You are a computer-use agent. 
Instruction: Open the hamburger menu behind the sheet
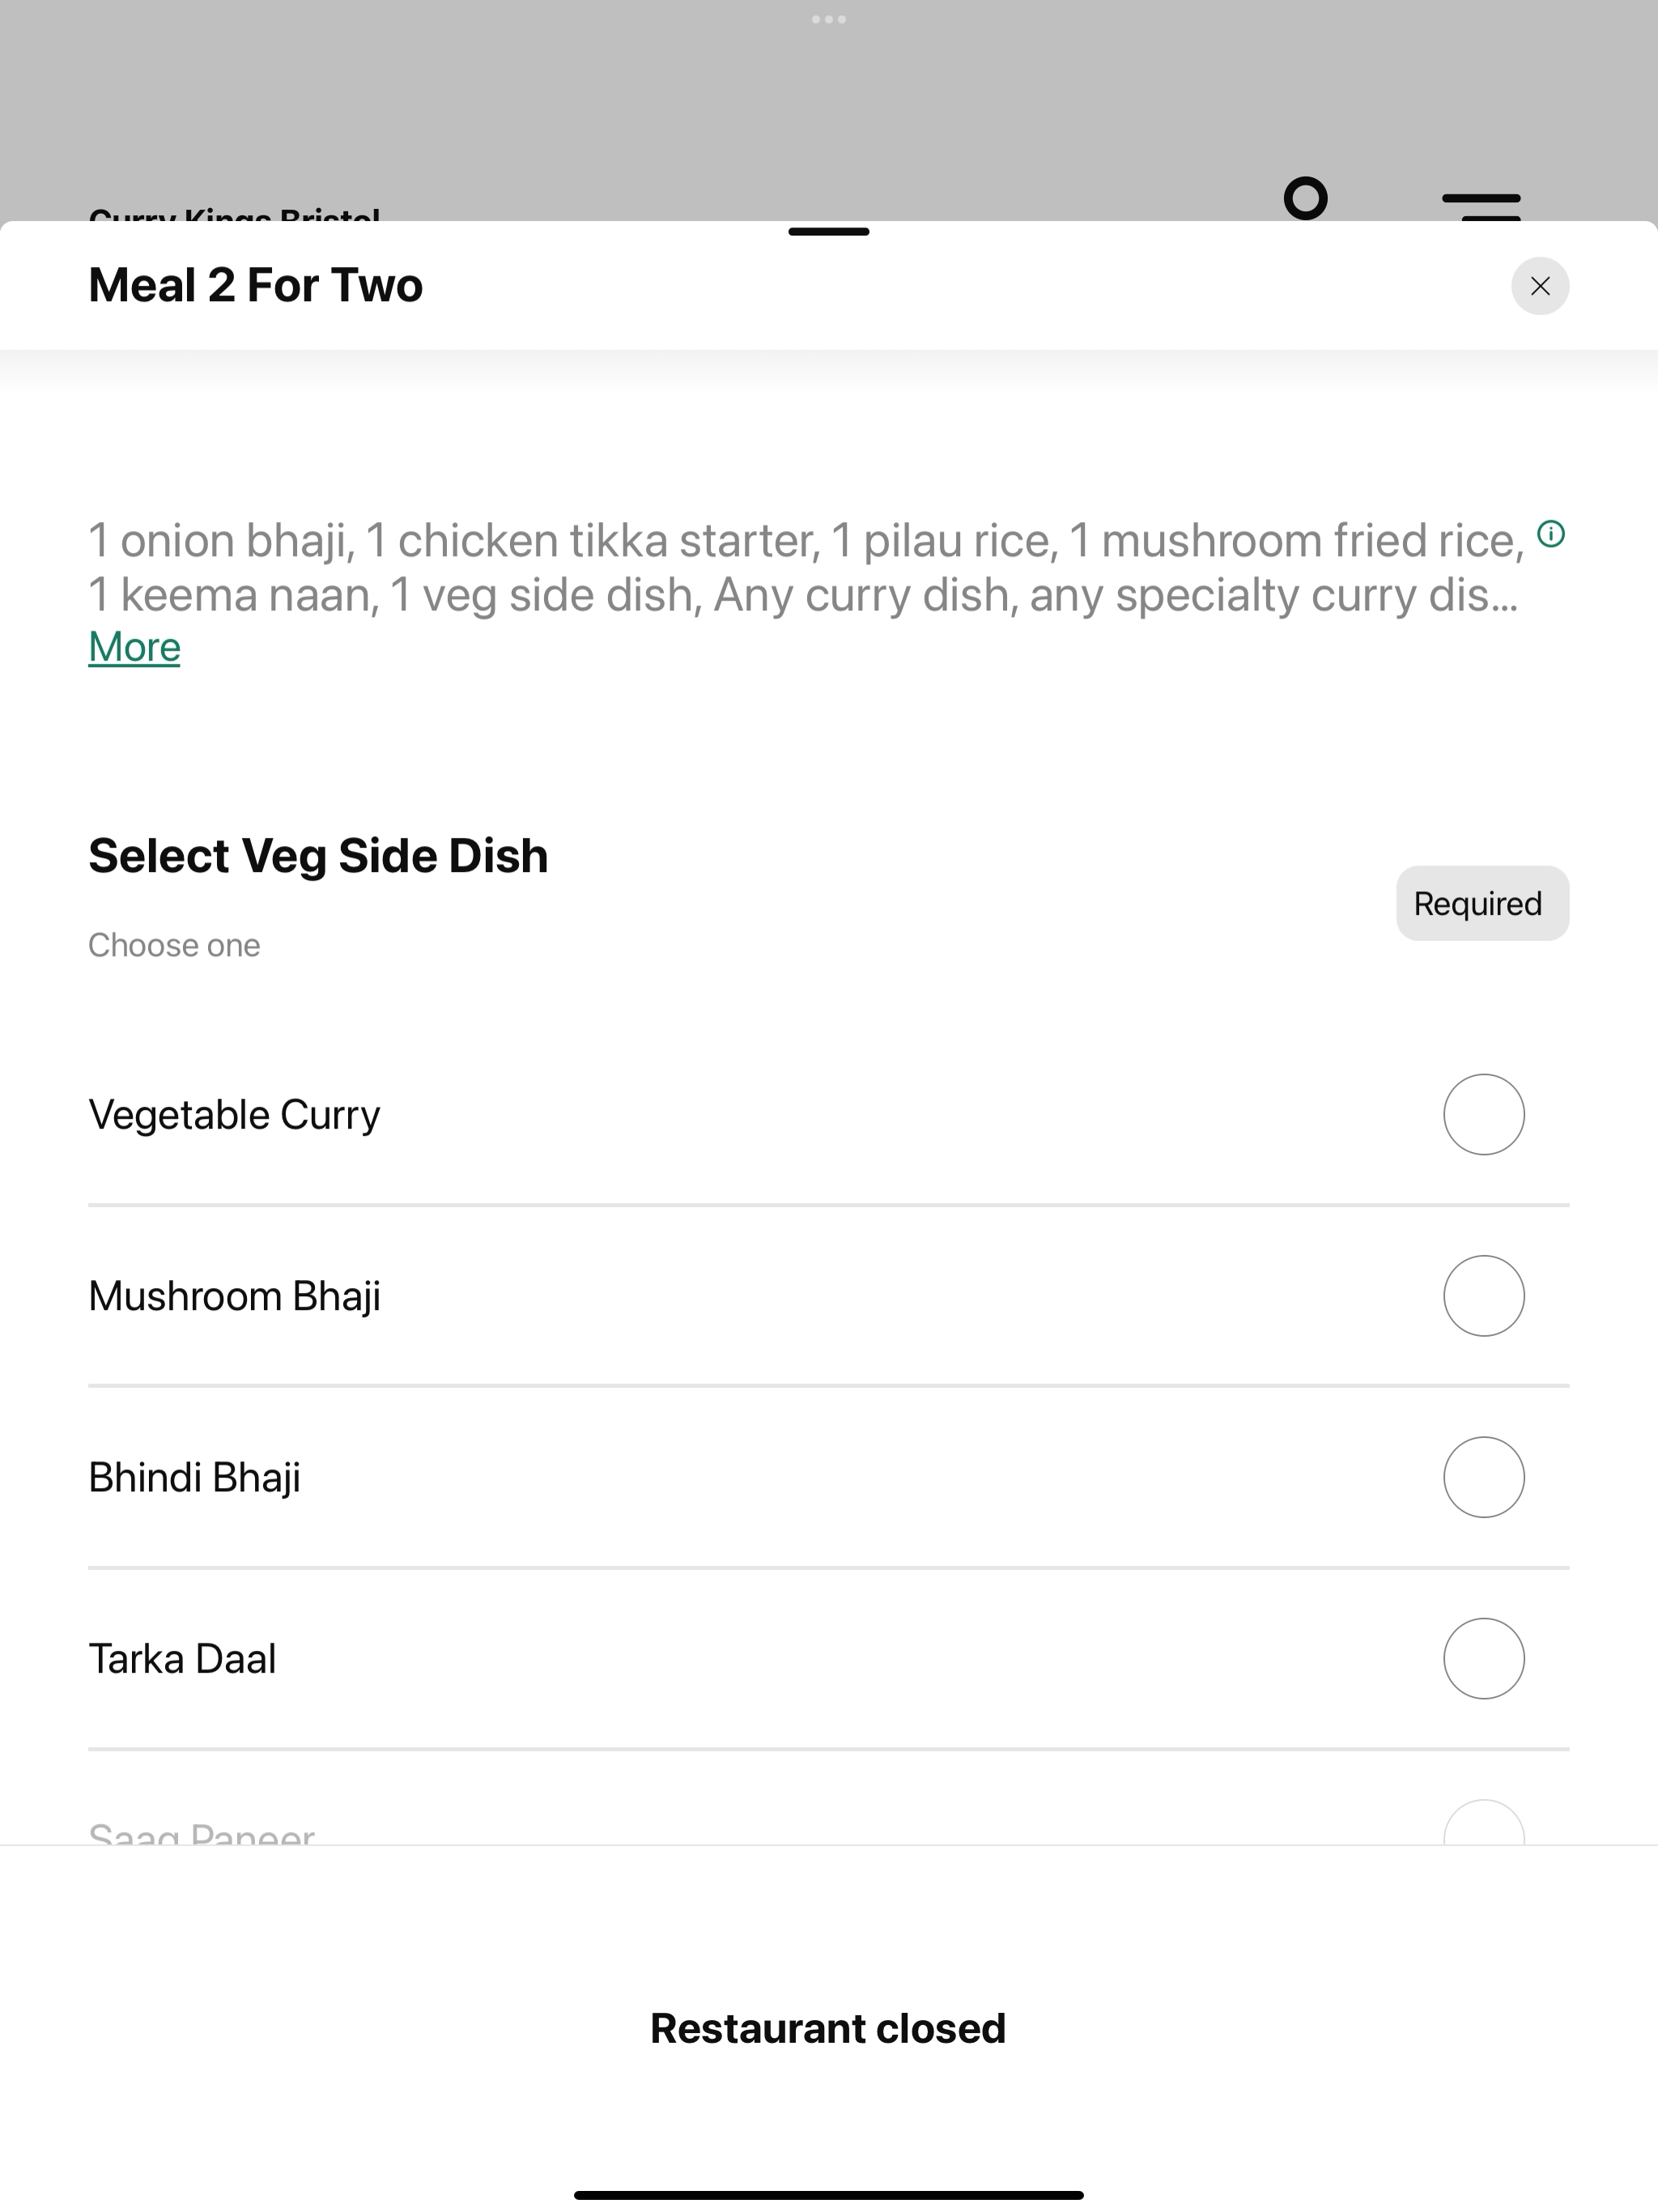[x=1481, y=205]
